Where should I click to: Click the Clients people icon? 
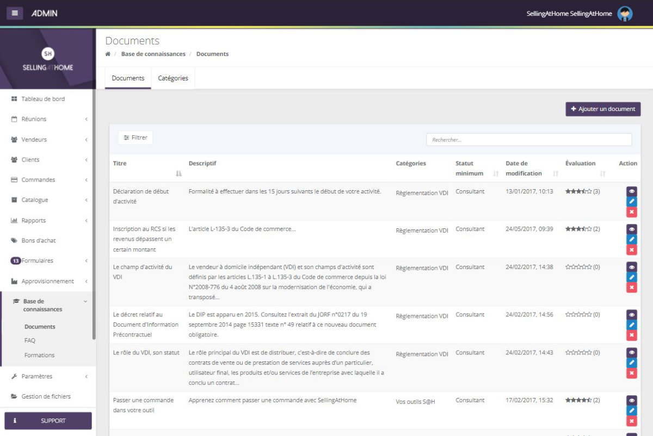click(x=14, y=160)
